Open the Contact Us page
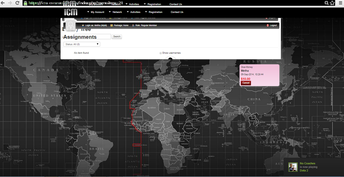This screenshot has height=177, width=344. click(x=177, y=12)
